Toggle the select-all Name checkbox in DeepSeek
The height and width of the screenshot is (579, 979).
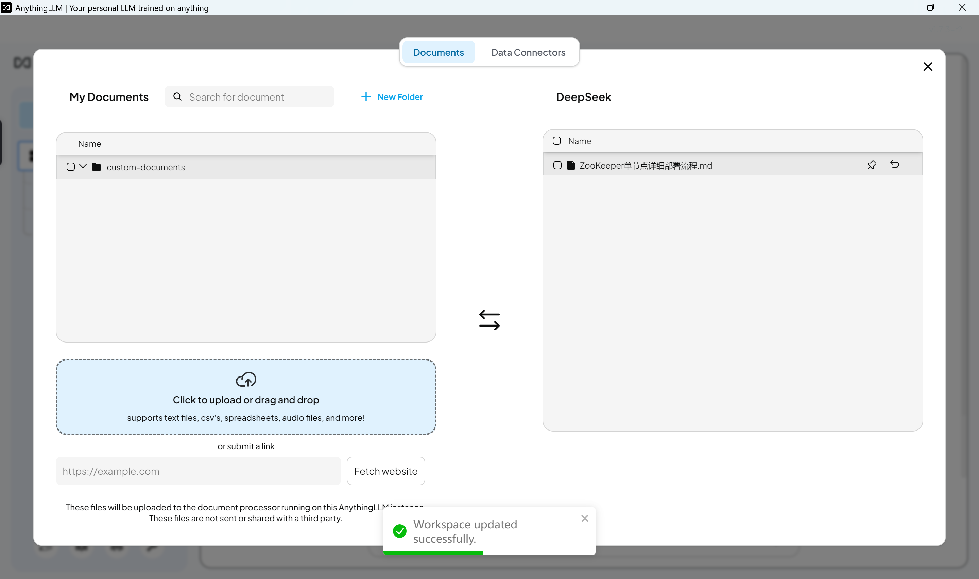click(x=556, y=141)
